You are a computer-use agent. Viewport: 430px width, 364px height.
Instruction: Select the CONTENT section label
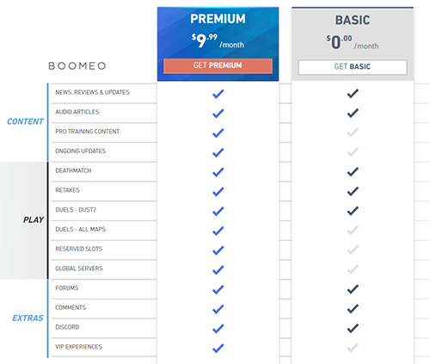(x=25, y=121)
